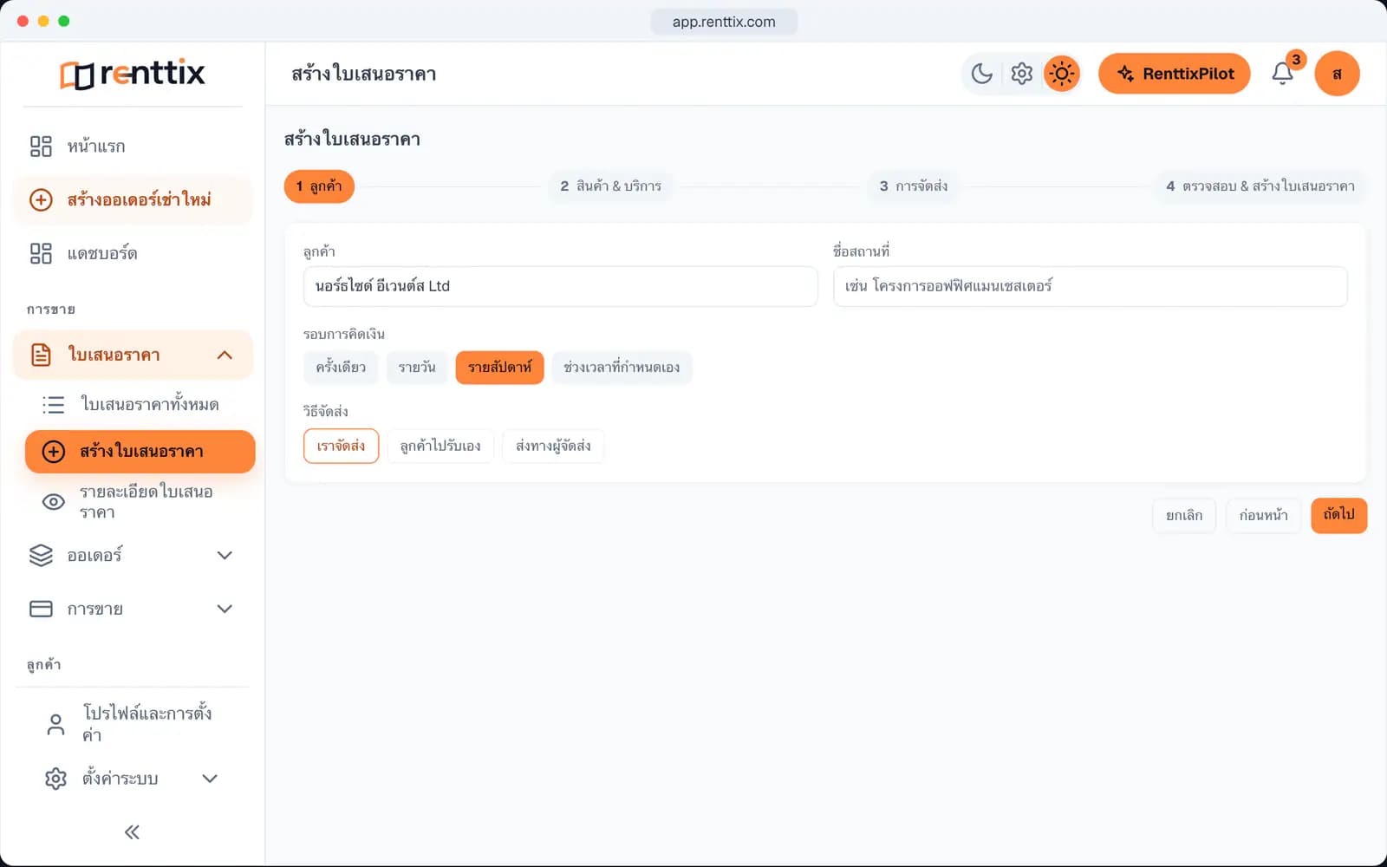
Task: Choose เราจัดส่ง delivery method
Action: (341, 446)
